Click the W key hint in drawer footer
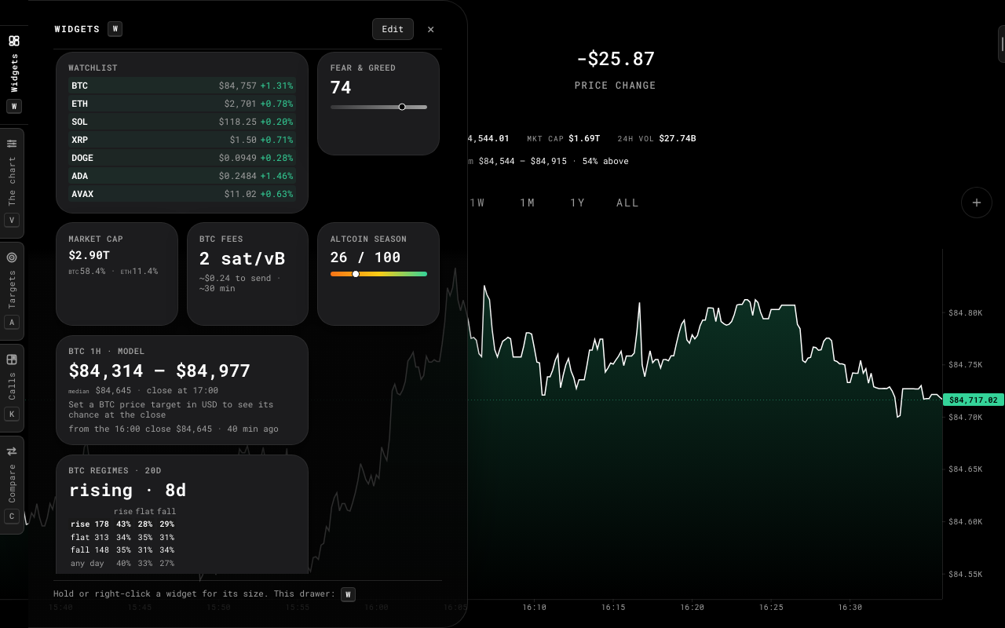Screen dimensions: 1005x628 [x=348, y=594]
